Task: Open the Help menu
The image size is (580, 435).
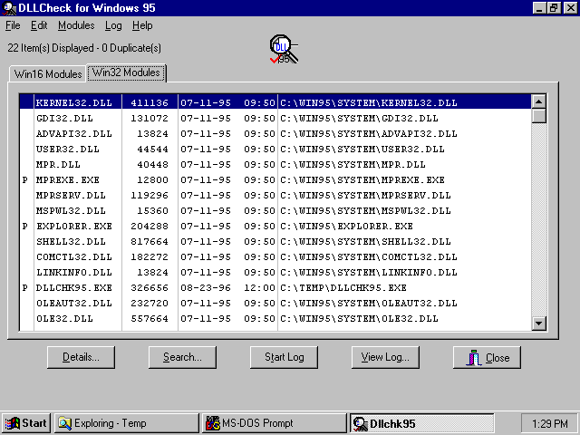Action: [142, 25]
